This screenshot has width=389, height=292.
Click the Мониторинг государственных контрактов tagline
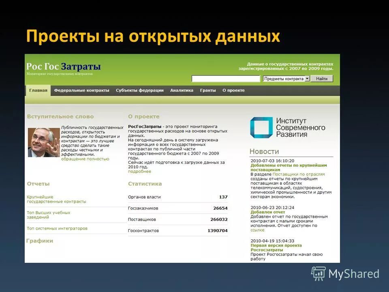click(x=60, y=74)
